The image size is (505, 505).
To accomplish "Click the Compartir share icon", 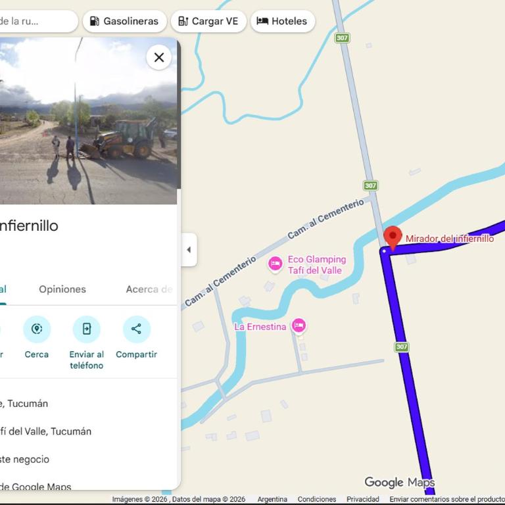I will tap(137, 329).
